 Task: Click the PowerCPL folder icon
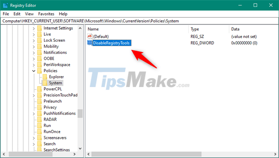coord(40,89)
